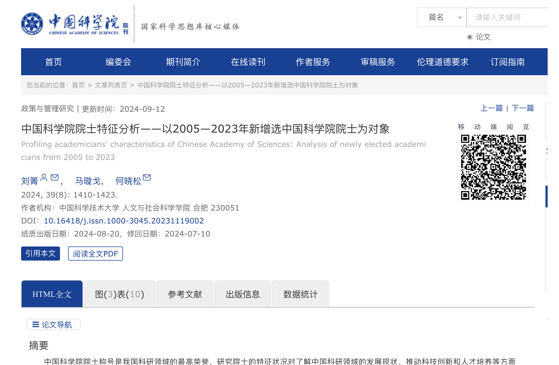Open the 在线读刊 menu item
559x365 pixels.
point(248,62)
